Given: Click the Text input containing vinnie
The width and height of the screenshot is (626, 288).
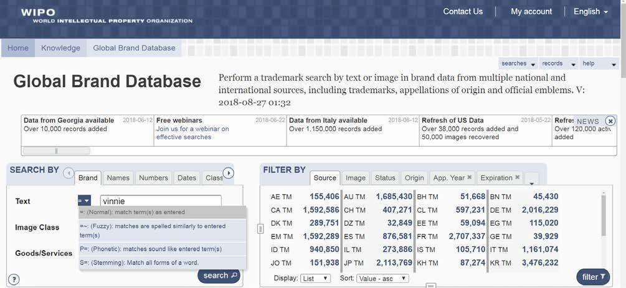Looking at the screenshot, I should tap(161, 202).
